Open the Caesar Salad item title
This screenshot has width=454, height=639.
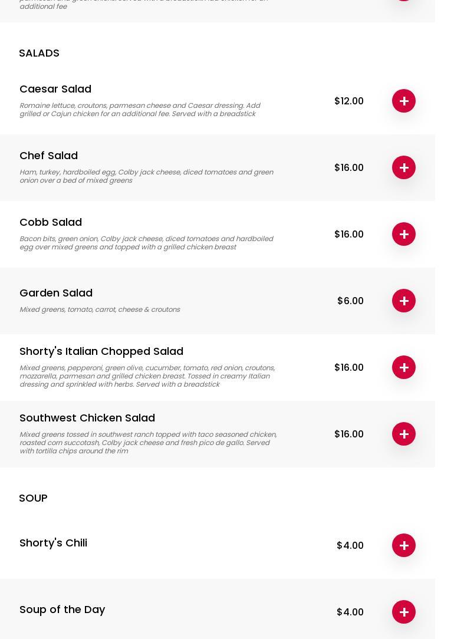click(x=55, y=89)
